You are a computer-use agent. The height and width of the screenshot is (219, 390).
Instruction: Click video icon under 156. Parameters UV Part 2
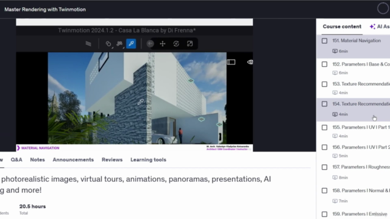335,156
